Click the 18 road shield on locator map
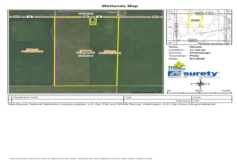Screen dimensions: 237x166 209,13
